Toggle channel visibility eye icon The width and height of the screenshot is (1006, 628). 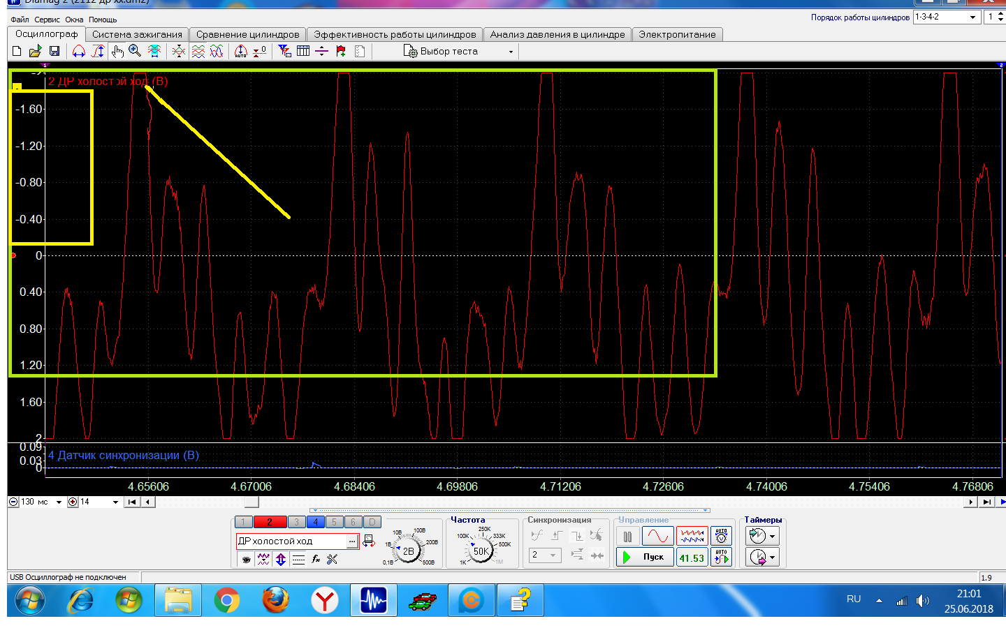tap(246, 559)
